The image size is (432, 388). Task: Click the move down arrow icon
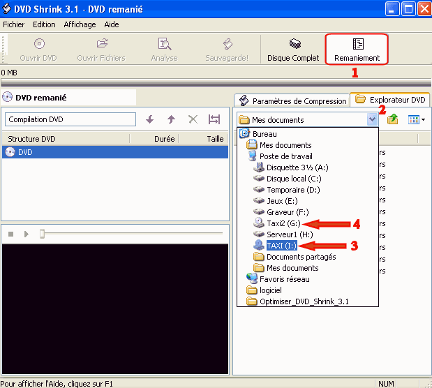click(x=150, y=119)
